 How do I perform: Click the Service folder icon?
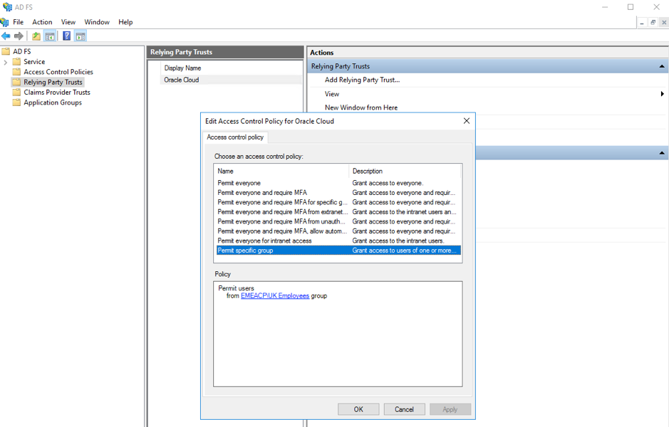tap(16, 62)
